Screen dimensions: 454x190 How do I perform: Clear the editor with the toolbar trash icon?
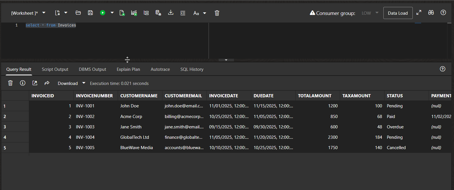[217, 13]
